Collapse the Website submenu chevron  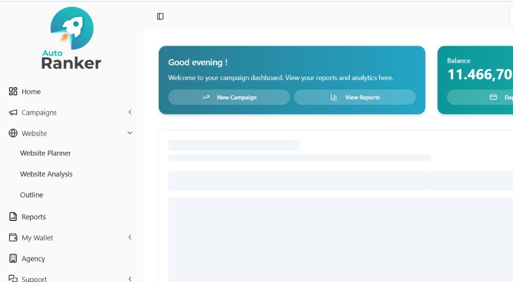pos(130,133)
